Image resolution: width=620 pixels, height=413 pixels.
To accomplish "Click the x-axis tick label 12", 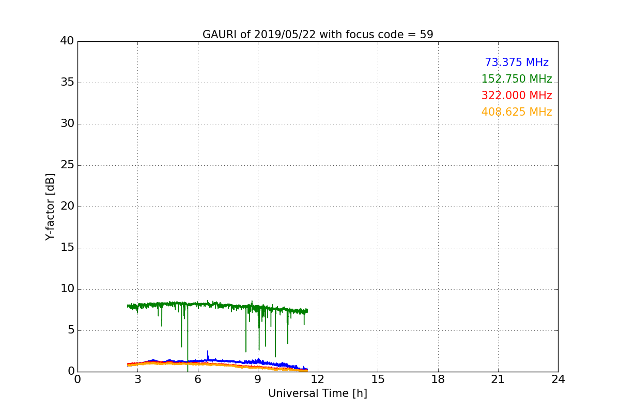I will (318, 379).
